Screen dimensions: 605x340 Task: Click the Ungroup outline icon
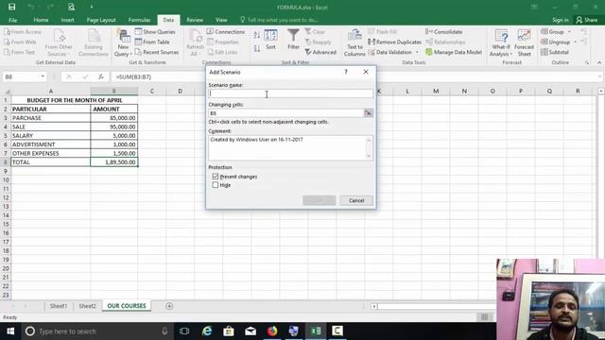point(544,42)
